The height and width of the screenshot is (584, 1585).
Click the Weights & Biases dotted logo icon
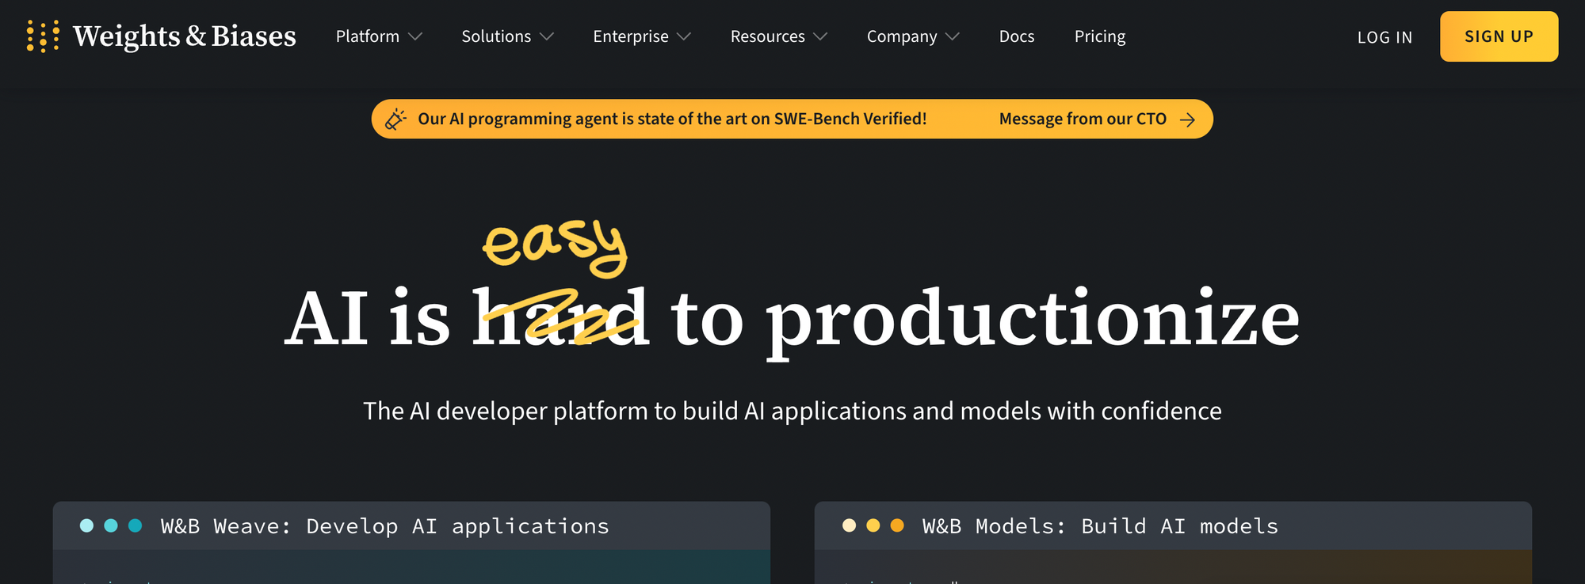[x=43, y=36]
